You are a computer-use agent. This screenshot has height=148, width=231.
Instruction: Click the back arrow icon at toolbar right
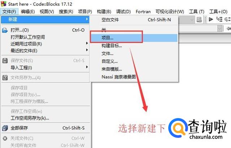(229, 29)
